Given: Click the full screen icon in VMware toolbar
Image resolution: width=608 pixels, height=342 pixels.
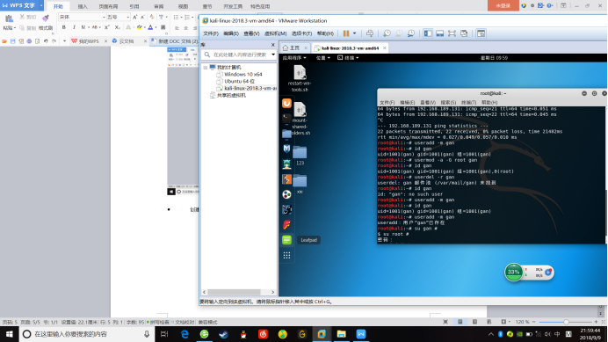Looking at the screenshot, I should pos(452,33).
